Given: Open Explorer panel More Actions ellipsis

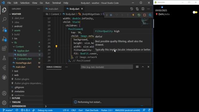Looking at the screenshot, I should coord(39,9).
